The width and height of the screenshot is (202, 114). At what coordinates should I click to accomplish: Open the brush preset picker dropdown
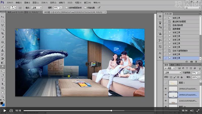click(x=15, y=8)
